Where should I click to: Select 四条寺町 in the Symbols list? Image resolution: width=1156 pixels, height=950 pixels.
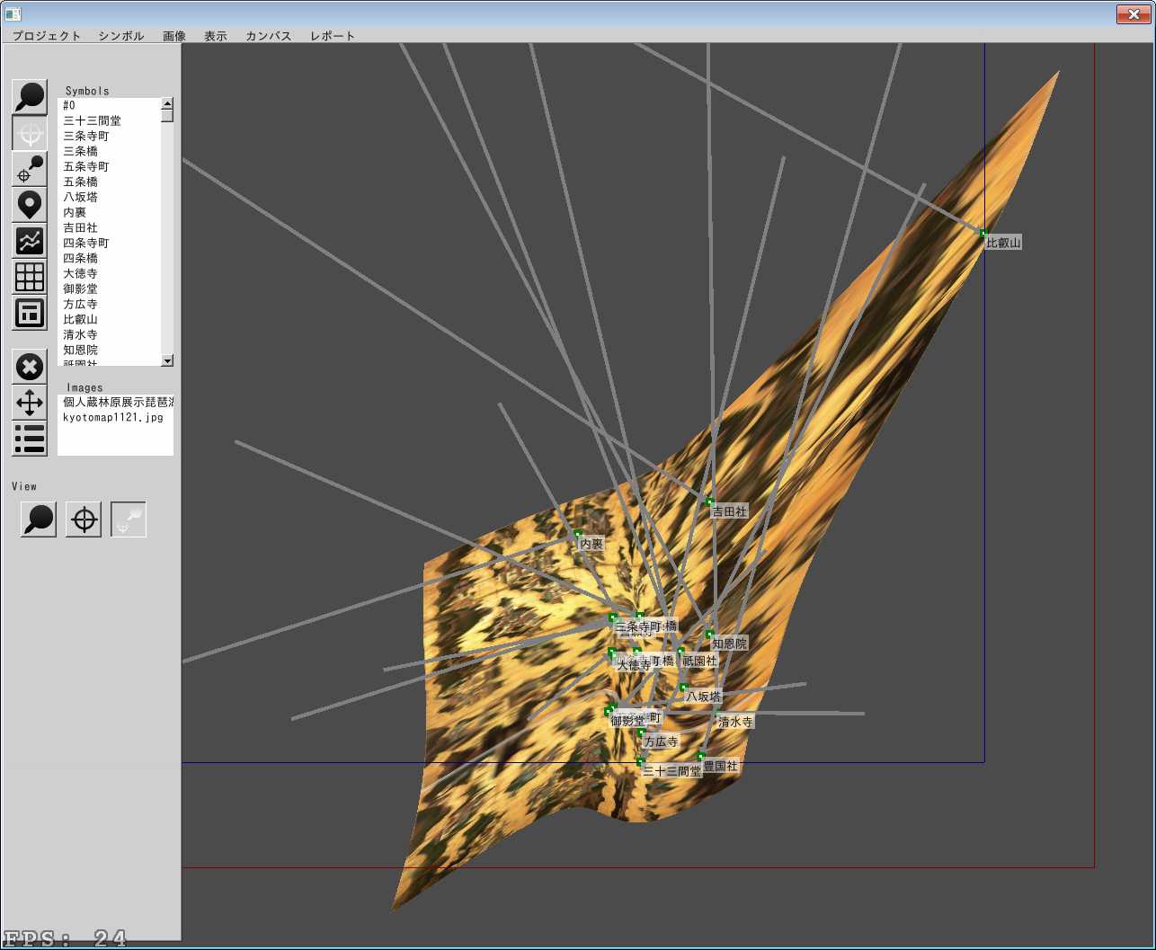[109, 243]
